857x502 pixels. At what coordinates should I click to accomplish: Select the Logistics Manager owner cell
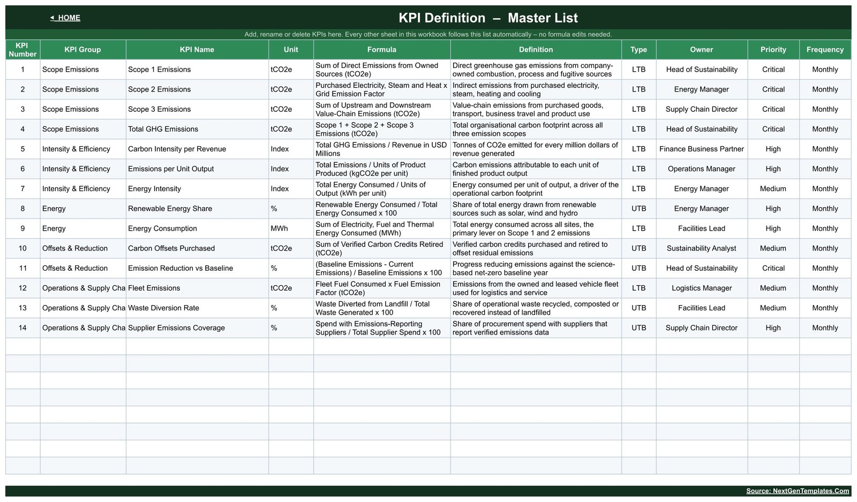tap(702, 288)
